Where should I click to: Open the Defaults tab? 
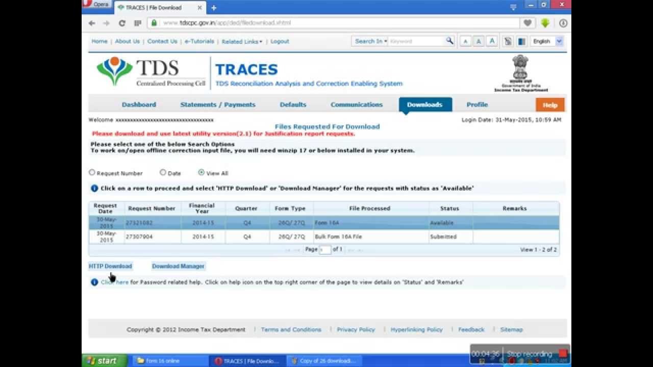pos(293,104)
